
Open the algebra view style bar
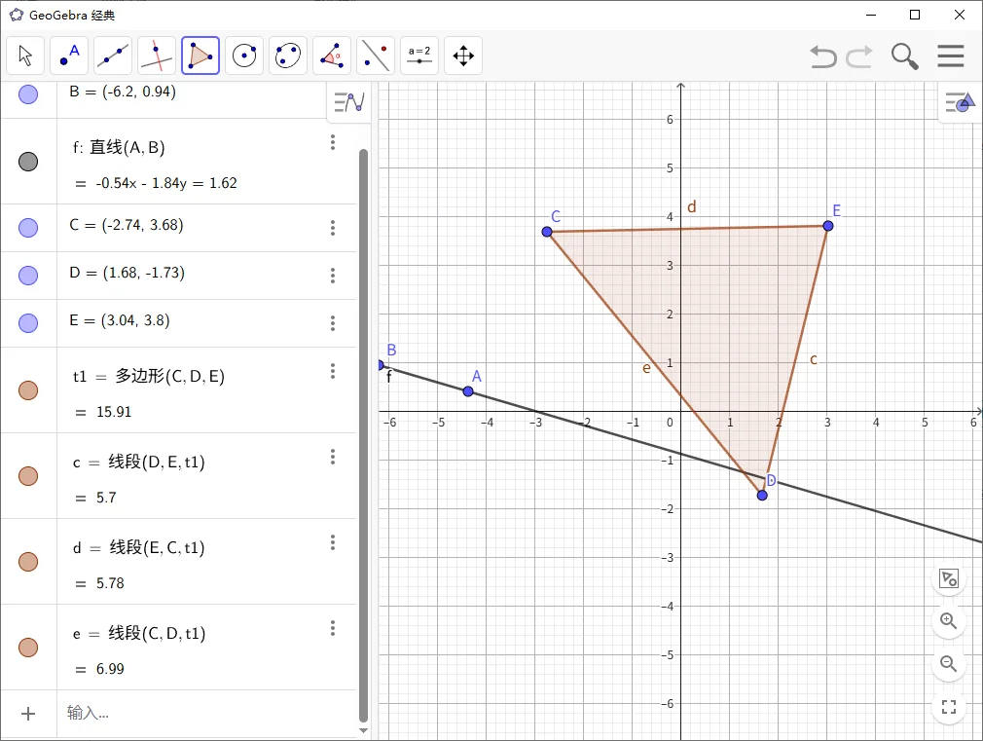[x=348, y=101]
